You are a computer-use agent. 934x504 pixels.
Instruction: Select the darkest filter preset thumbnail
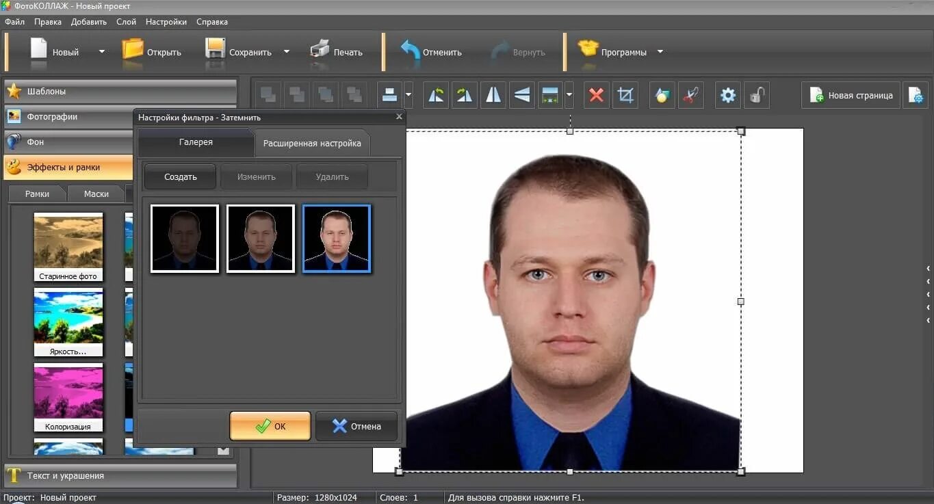coord(185,239)
